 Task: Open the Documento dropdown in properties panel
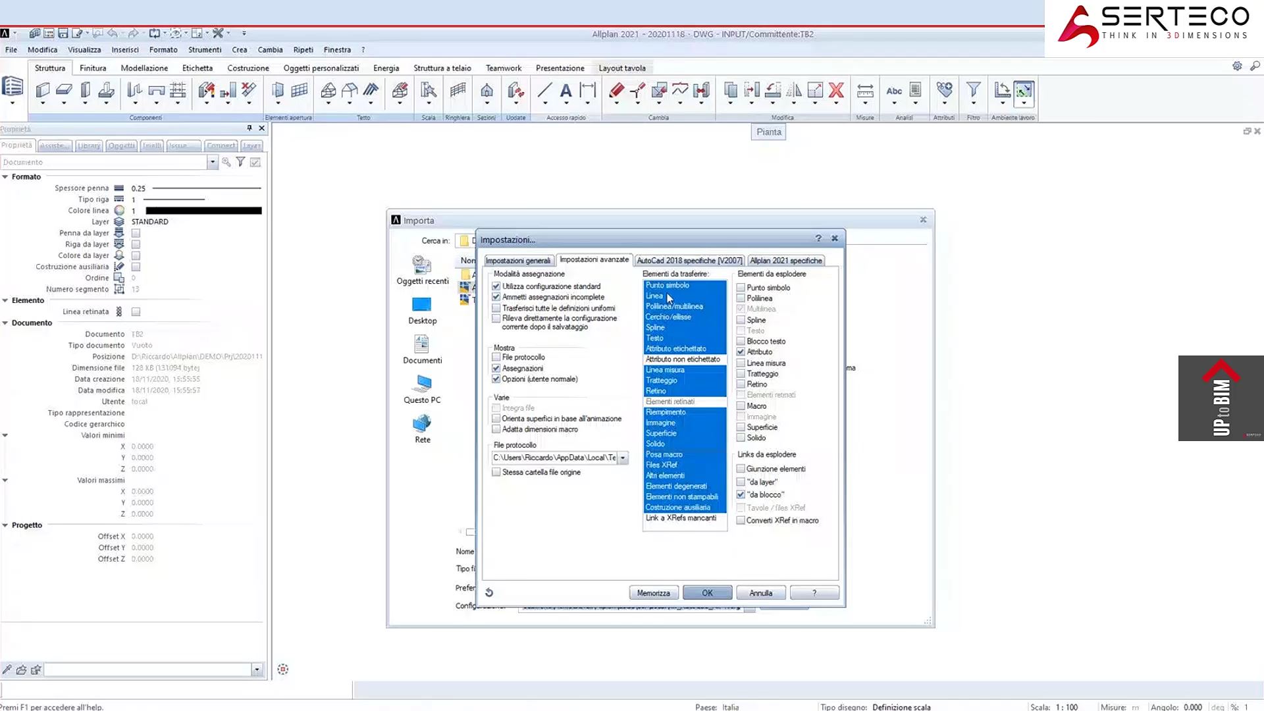[x=212, y=162]
